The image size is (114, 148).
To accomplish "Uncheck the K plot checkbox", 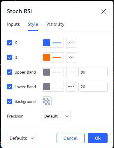I will [10, 43].
